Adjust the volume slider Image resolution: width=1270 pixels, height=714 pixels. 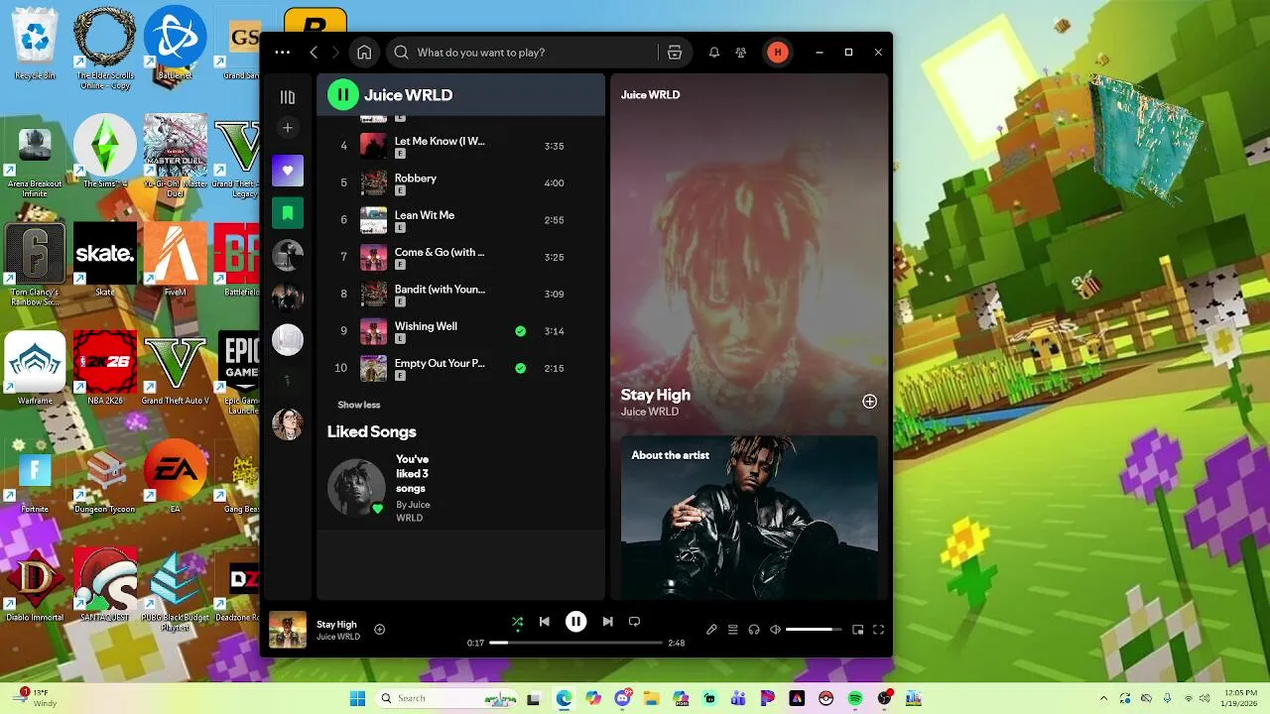814,630
